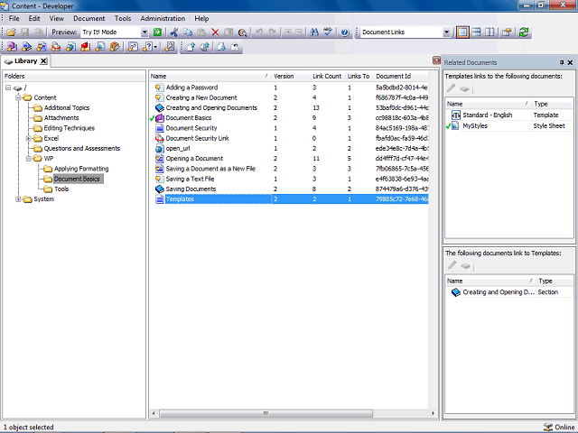Screen dimensions: 578x433
Task: Click the Properties icon left of Refresh
Action: (x=507, y=32)
